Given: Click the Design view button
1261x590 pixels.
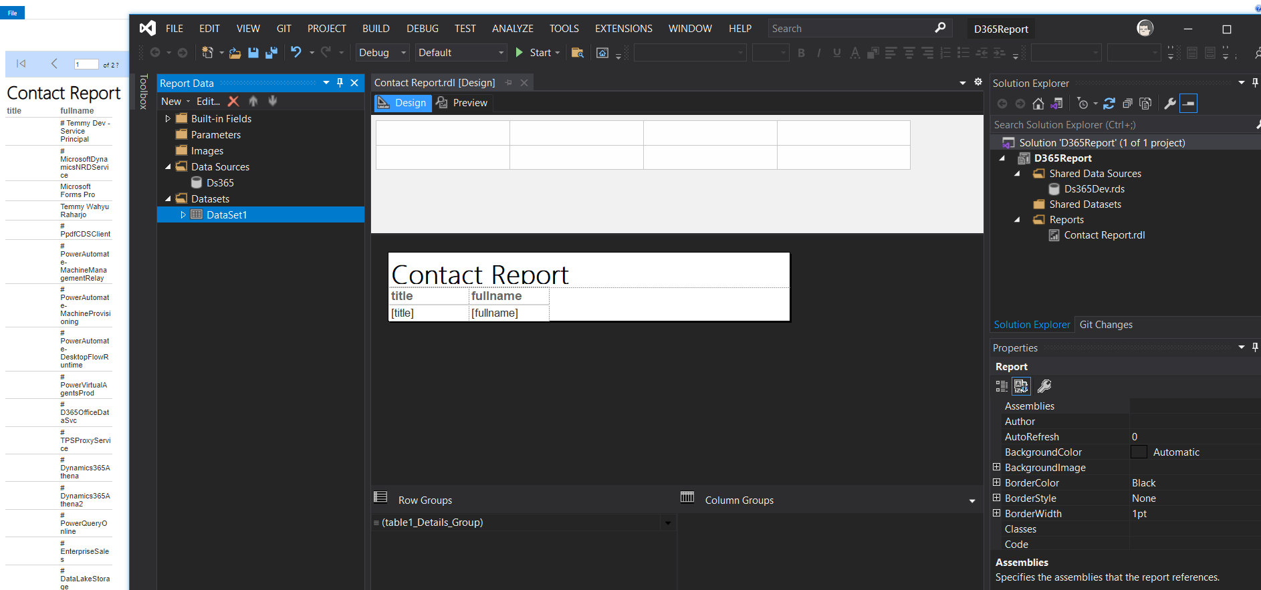Looking at the screenshot, I should [402, 103].
